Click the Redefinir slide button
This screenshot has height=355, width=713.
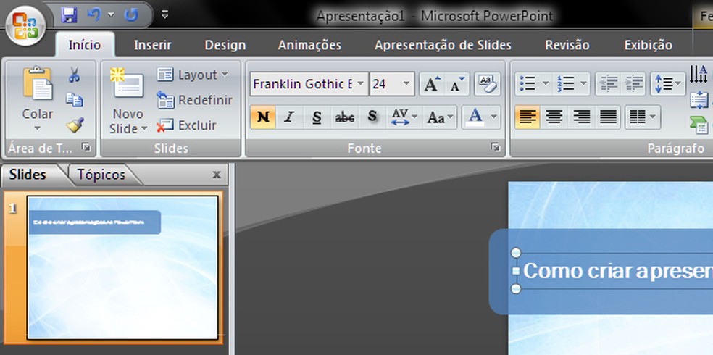tap(195, 100)
